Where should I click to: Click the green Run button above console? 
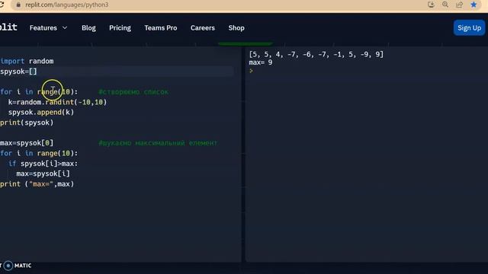coord(246,44)
